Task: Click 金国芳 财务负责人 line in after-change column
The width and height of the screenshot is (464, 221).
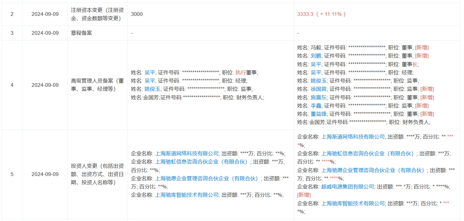Action: click(x=364, y=122)
